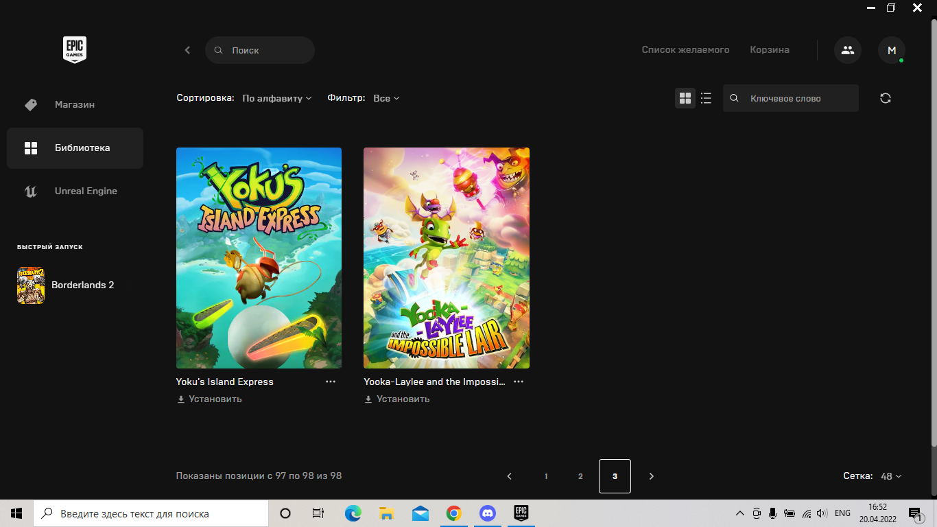Image resolution: width=937 pixels, height=527 pixels.
Task: Refresh the library with the reload icon
Action: pyautogui.click(x=886, y=98)
